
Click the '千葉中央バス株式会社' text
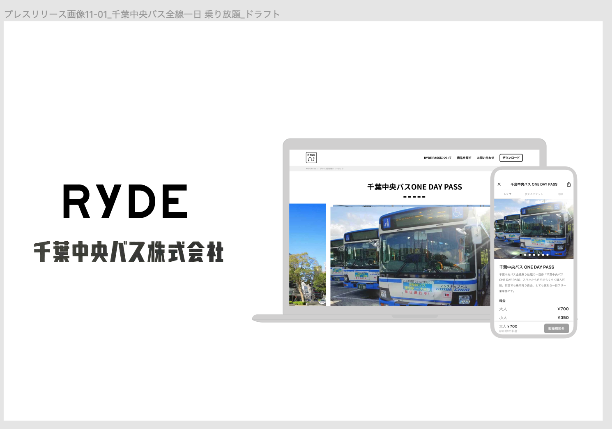point(129,252)
